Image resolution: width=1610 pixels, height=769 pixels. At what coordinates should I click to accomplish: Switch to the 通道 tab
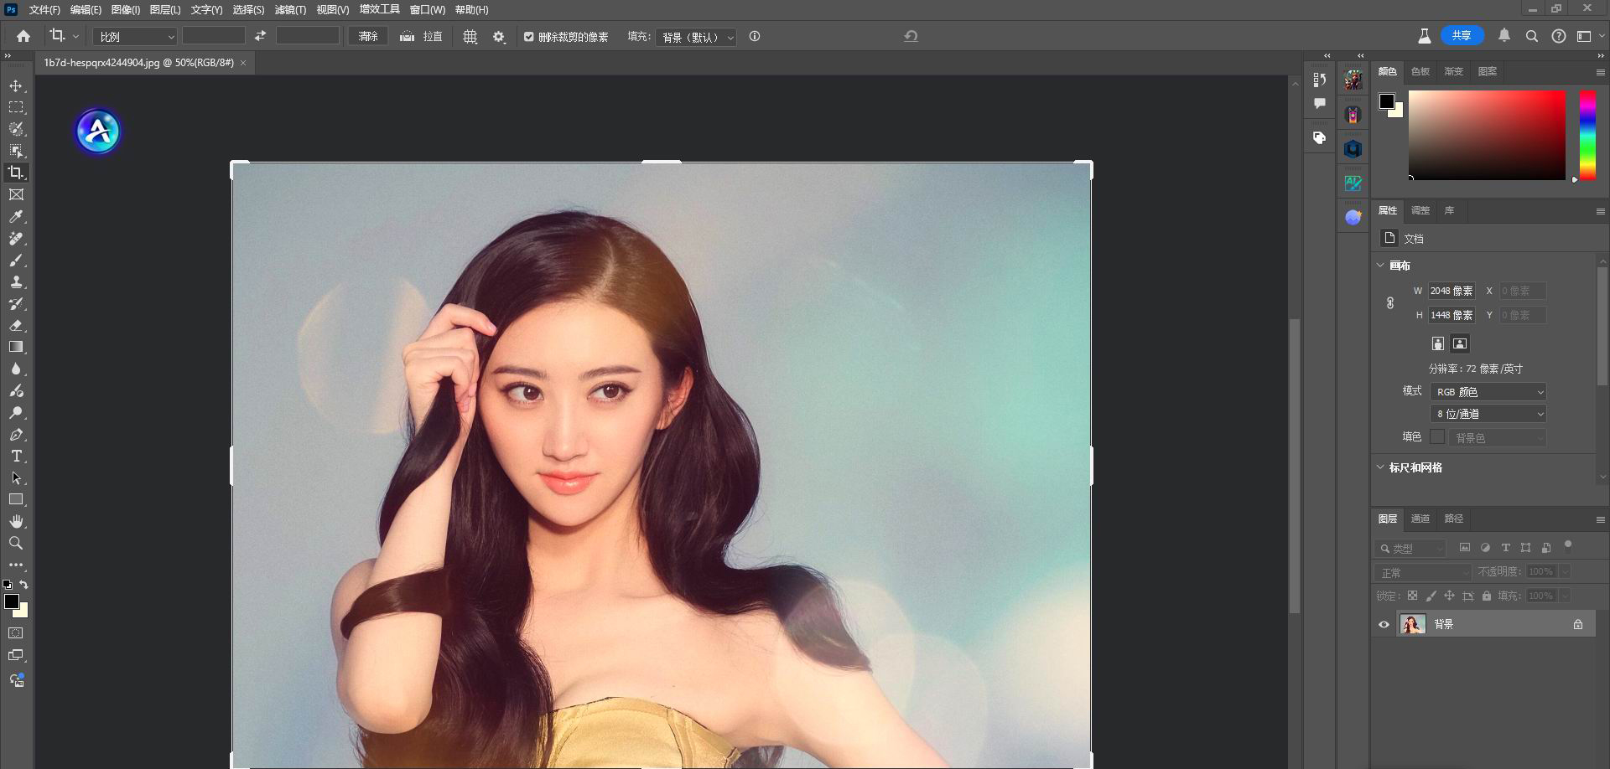1420,519
